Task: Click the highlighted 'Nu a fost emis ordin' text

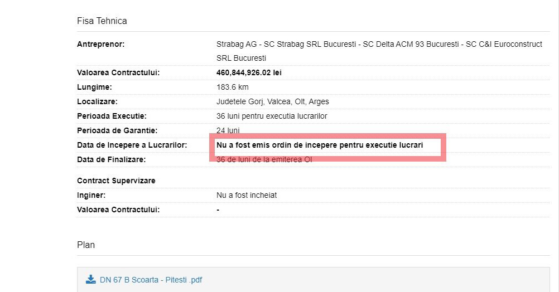Action: [x=320, y=145]
